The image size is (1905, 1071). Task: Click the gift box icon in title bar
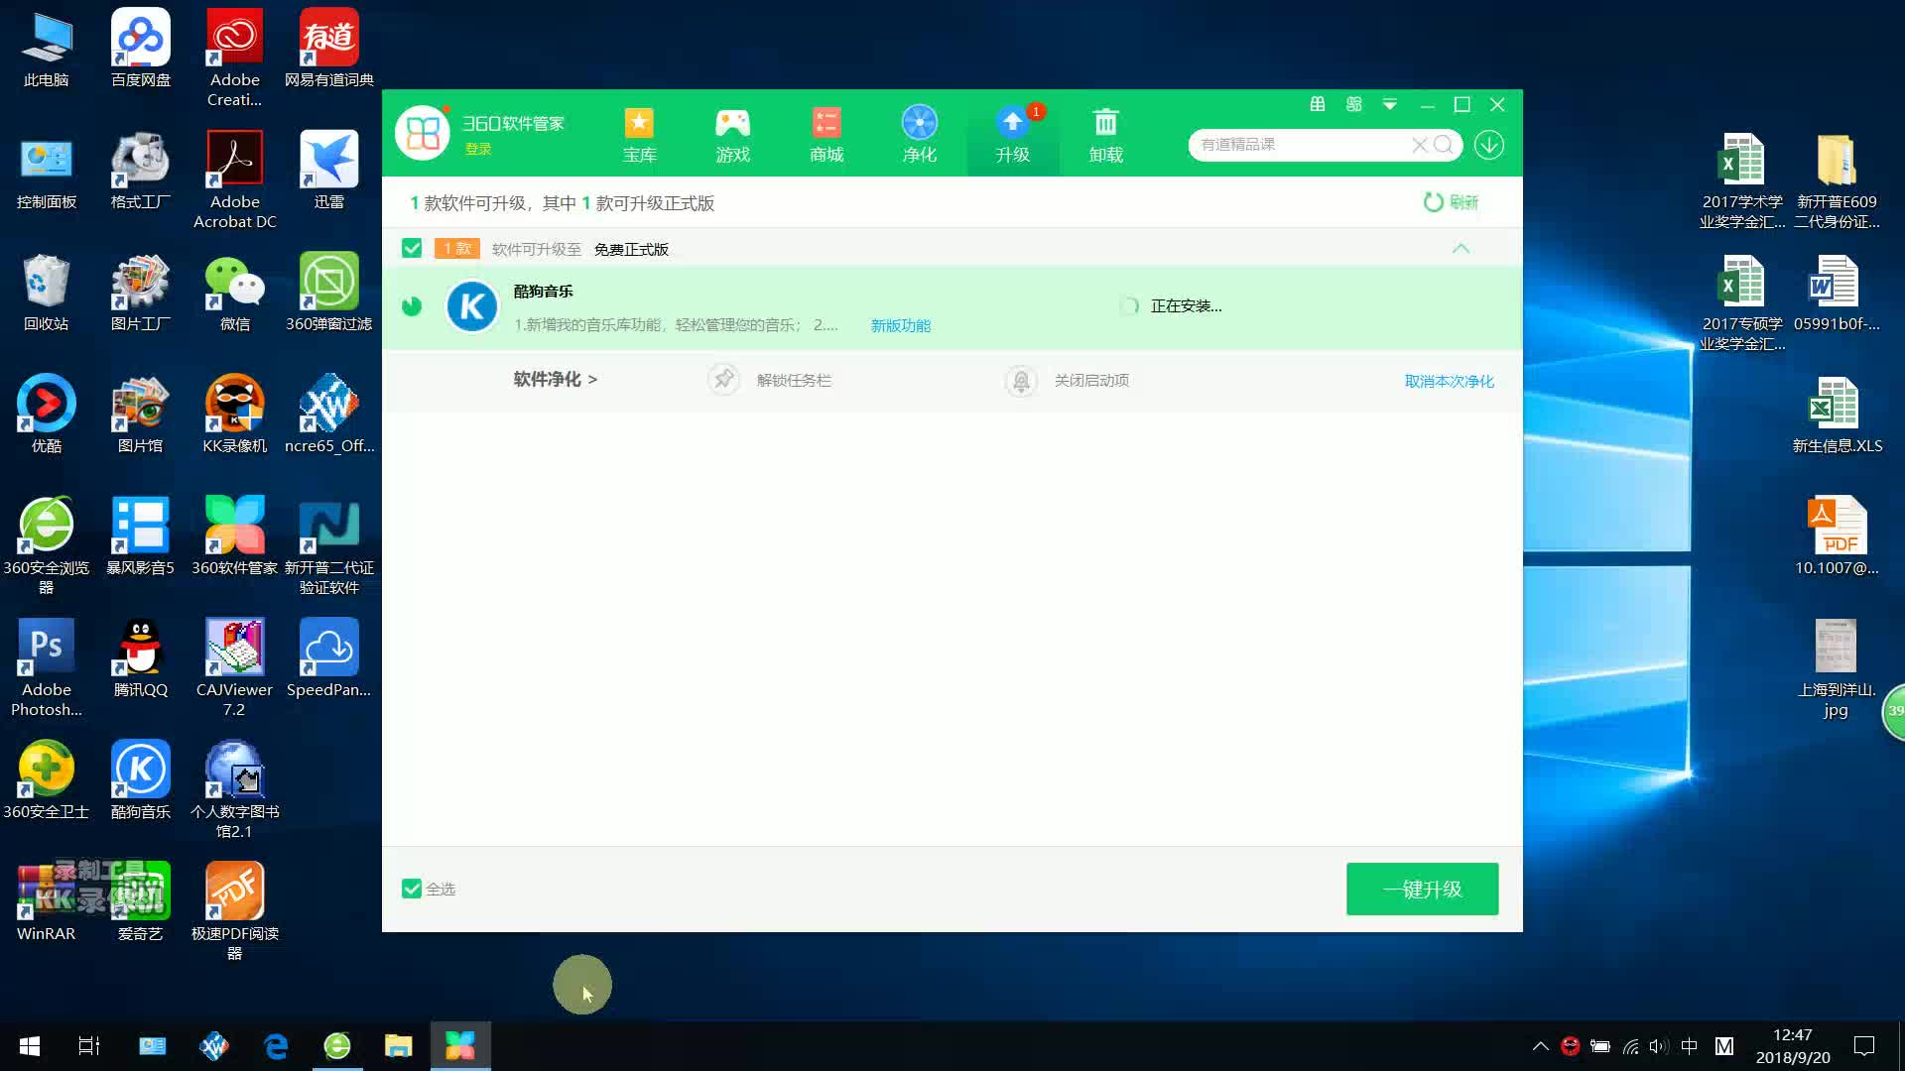point(1318,104)
